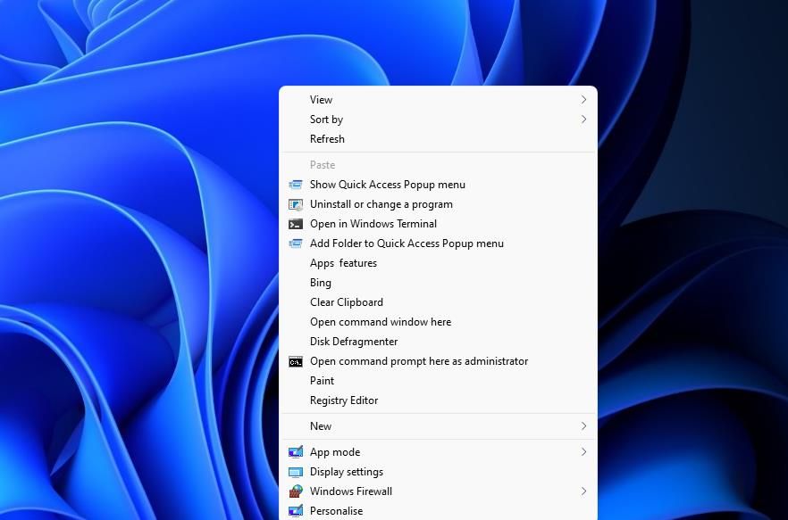The width and height of the screenshot is (788, 520).
Task: Select the App mode entry
Action: pyautogui.click(x=438, y=451)
